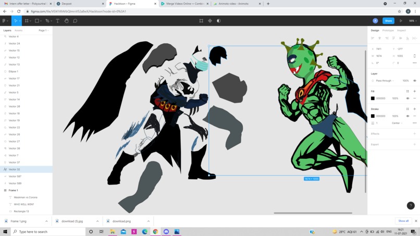Click Show all downloads button
420x236 pixels.
tap(403, 221)
